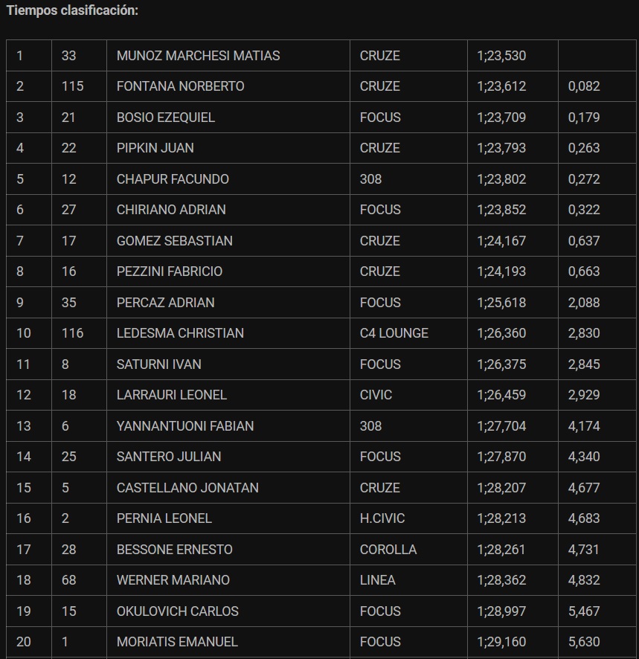Select the Tiempos clasificación heading
Screen dimensions: 639x659
pyautogui.click(x=72, y=10)
